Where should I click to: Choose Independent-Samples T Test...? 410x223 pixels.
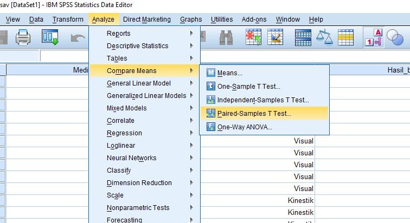pos(264,100)
